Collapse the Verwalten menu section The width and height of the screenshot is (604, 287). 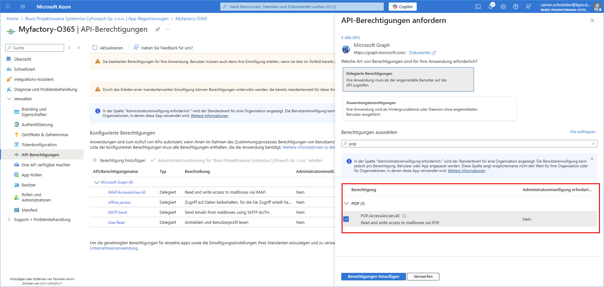point(9,99)
